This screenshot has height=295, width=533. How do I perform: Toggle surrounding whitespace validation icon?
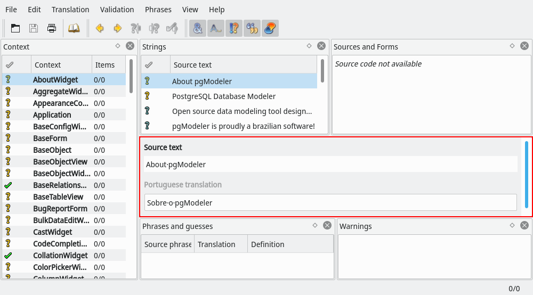216,28
